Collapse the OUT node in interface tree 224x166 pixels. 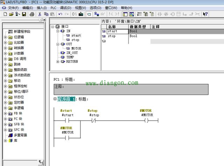(58, 44)
